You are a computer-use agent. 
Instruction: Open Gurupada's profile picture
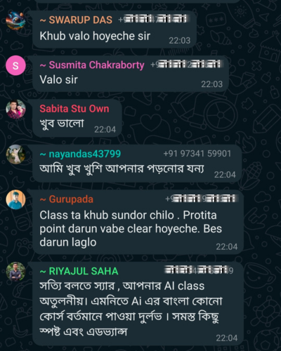[15, 199]
